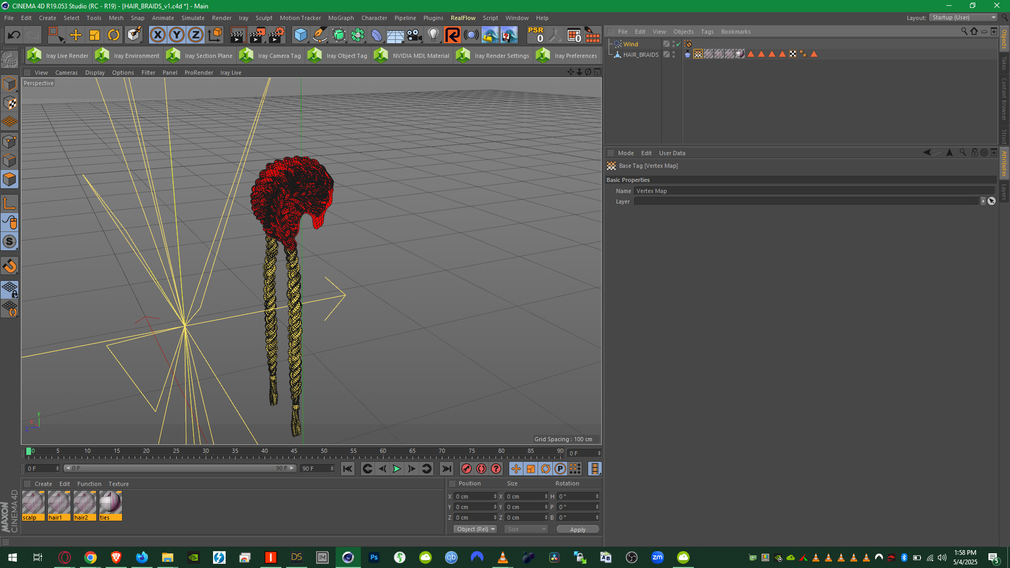Open Photoshop from the Windows taskbar
The width and height of the screenshot is (1010, 568).
(x=374, y=557)
